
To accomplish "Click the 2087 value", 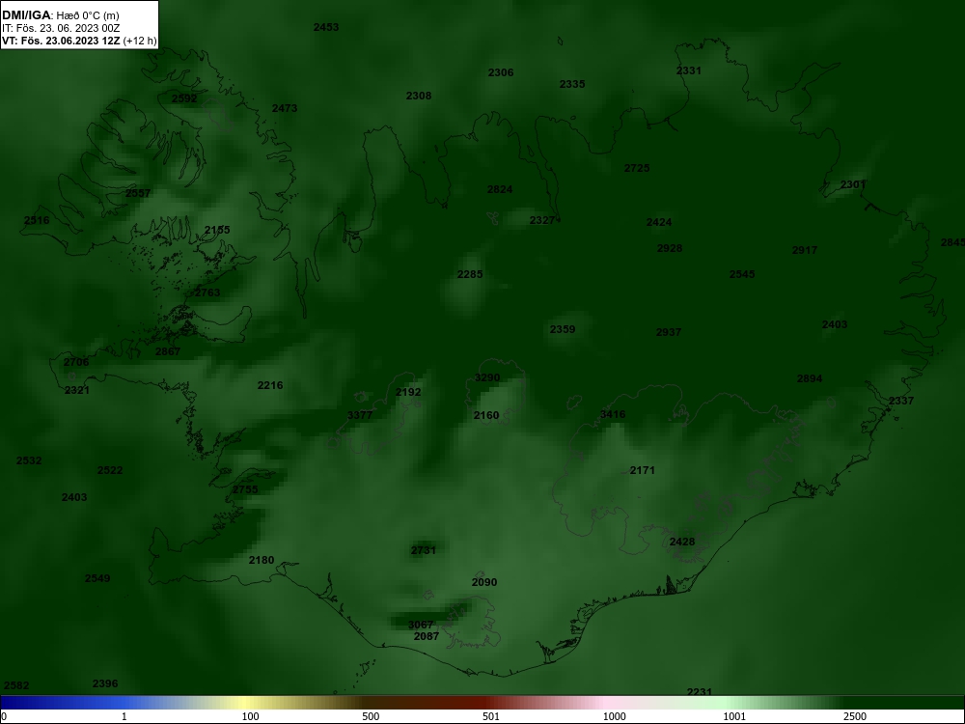I will click(x=427, y=636).
